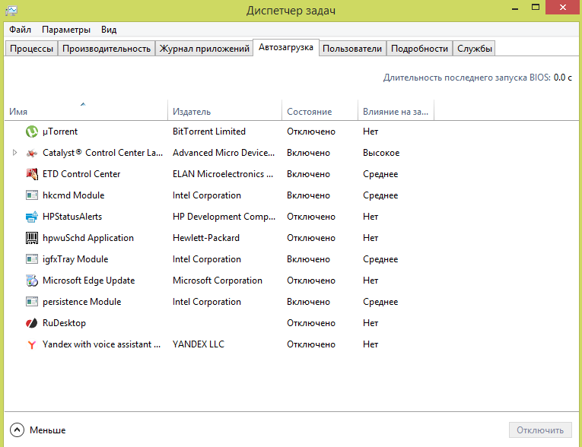Click the HPStatusAlerts printer icon
Image resolution: width=582 pixels, height=447 pixels.
click(31, 217)
